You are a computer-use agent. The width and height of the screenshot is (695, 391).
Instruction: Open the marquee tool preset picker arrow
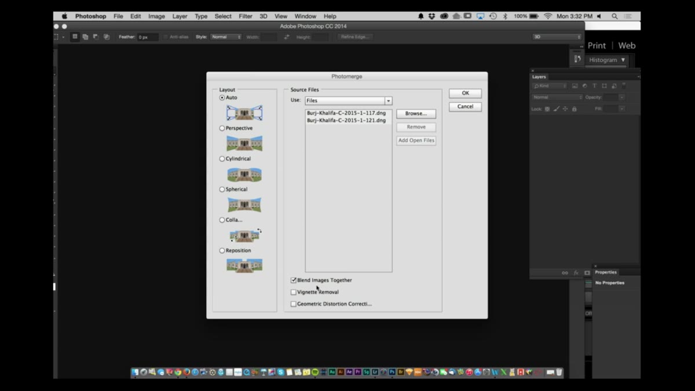tap(63, 37)
